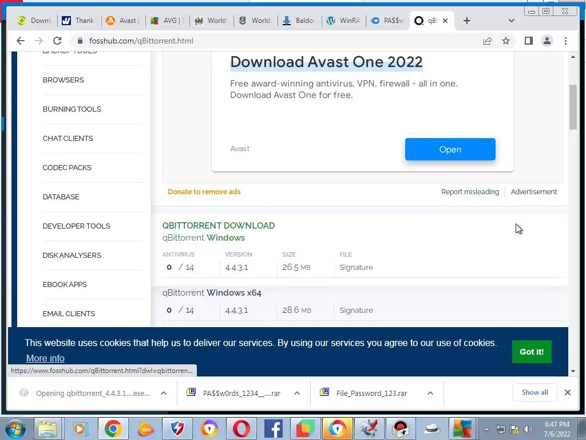Click the Open button in Avast ad
Viewport: 586px width, 440px height.
pyautogui.click(x=450, y=150)
